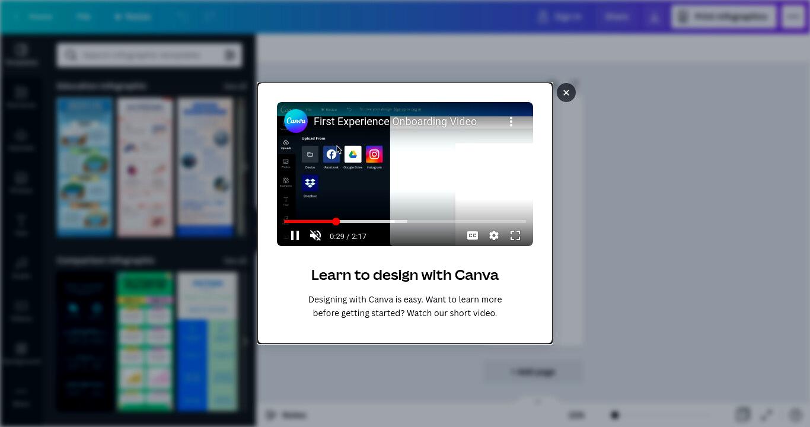Click the Print Infographics button
The height and width of the screenshot is (427, 810).
[x=724, y=17]
